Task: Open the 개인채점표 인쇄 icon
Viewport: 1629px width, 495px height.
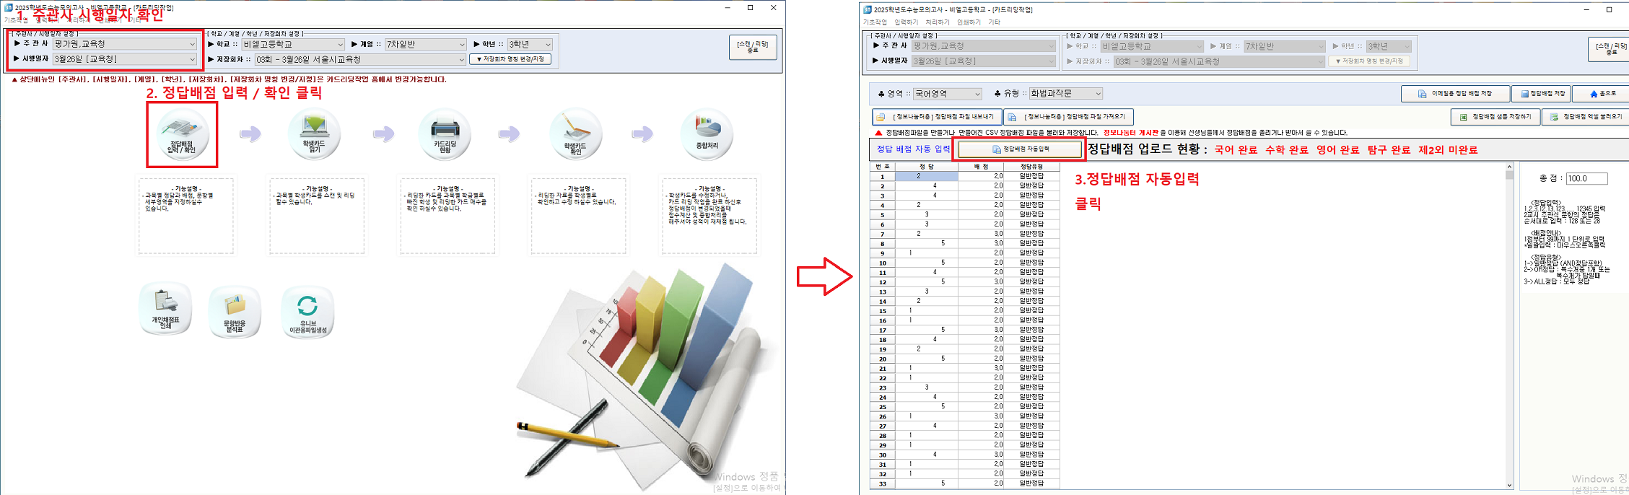Action: pos(165,308)
